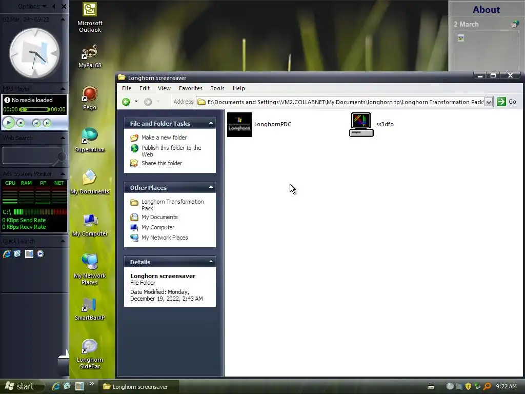525x394 pixels.
Task: Open My Computer in Other Places
Action: pyautogui.click(x=152, y=227)
